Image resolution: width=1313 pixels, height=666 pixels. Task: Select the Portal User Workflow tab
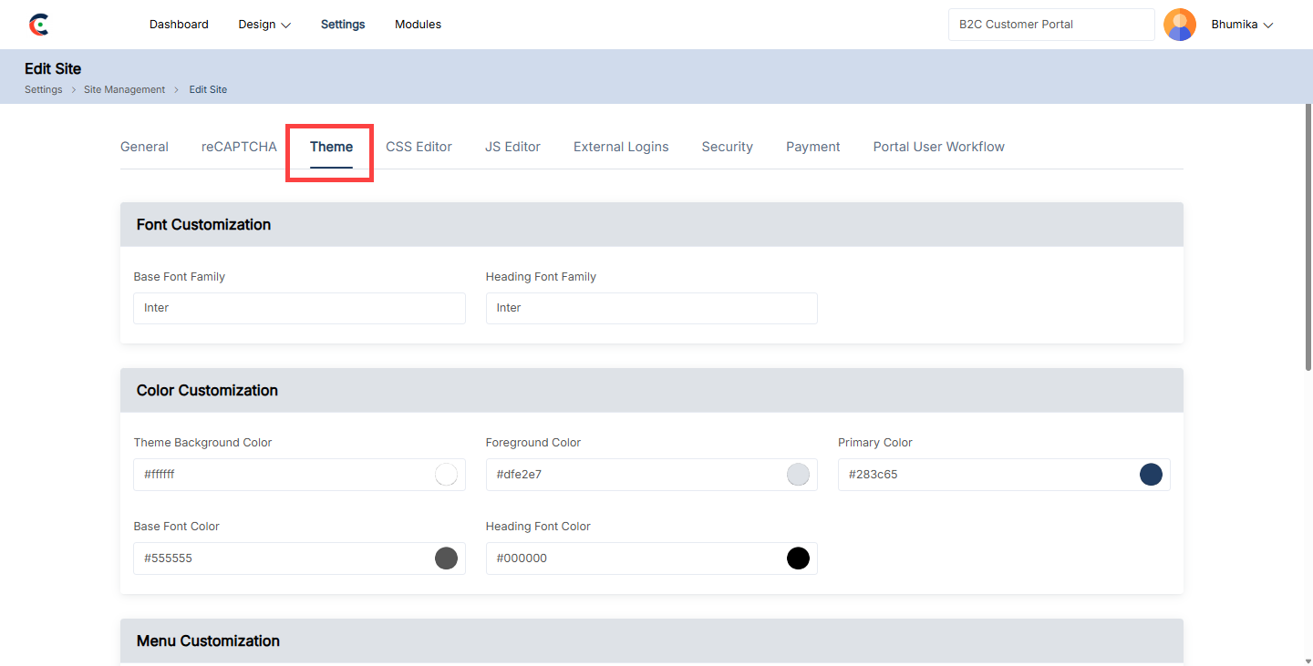point(938,147)
